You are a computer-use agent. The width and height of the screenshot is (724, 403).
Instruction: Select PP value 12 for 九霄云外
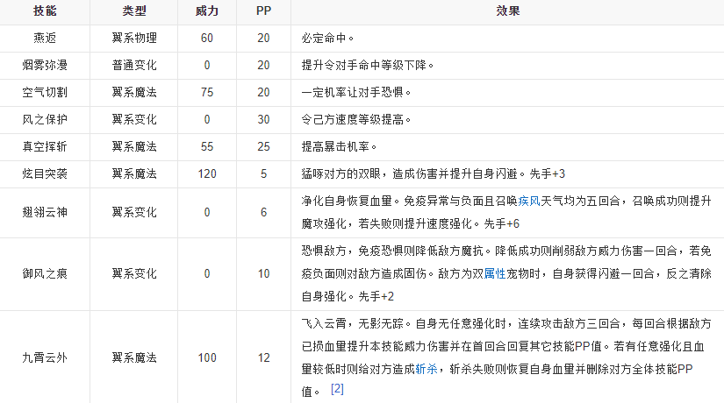pyautogui.click(x=263, y=357)
